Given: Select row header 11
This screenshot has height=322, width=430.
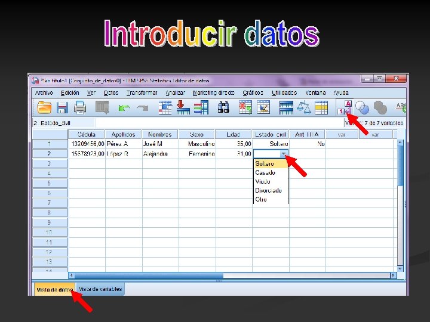Looking at the screenshot, I should click(50, 242).
